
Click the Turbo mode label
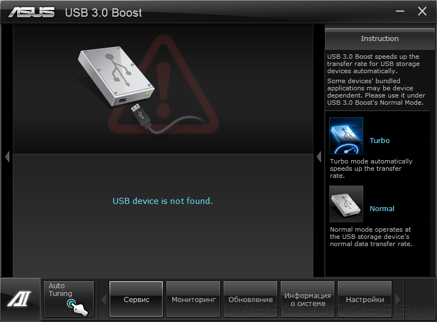click(x=379, y=140)
